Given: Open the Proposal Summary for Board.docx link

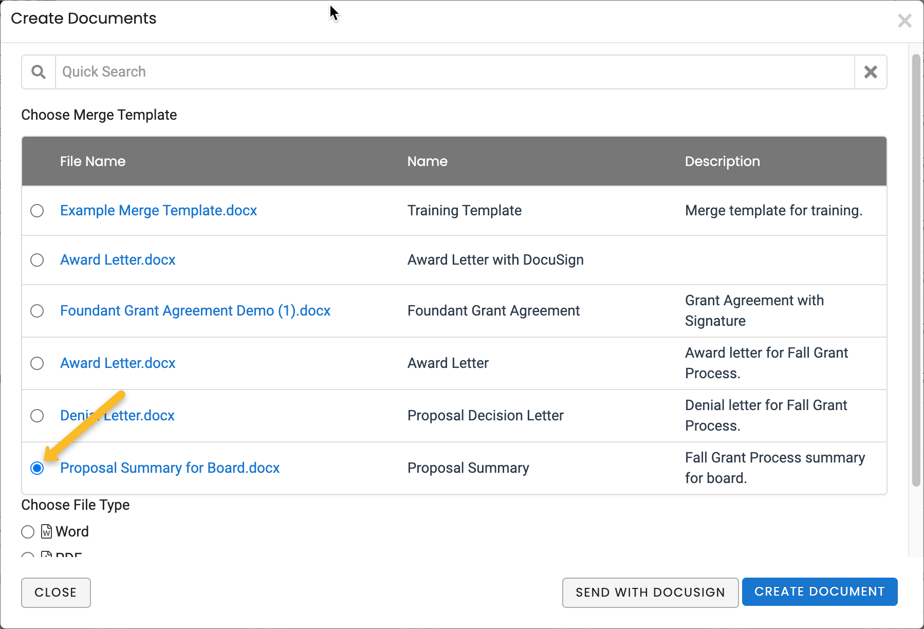Looking at the screenshot, I should (x=170, y=468).
